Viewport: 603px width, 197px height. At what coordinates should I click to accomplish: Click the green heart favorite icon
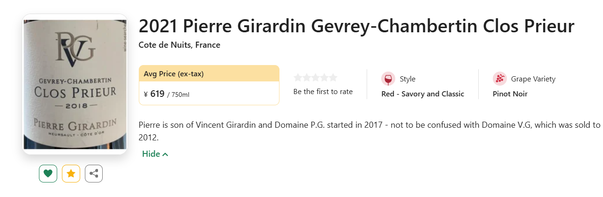(x=48, y=174)
